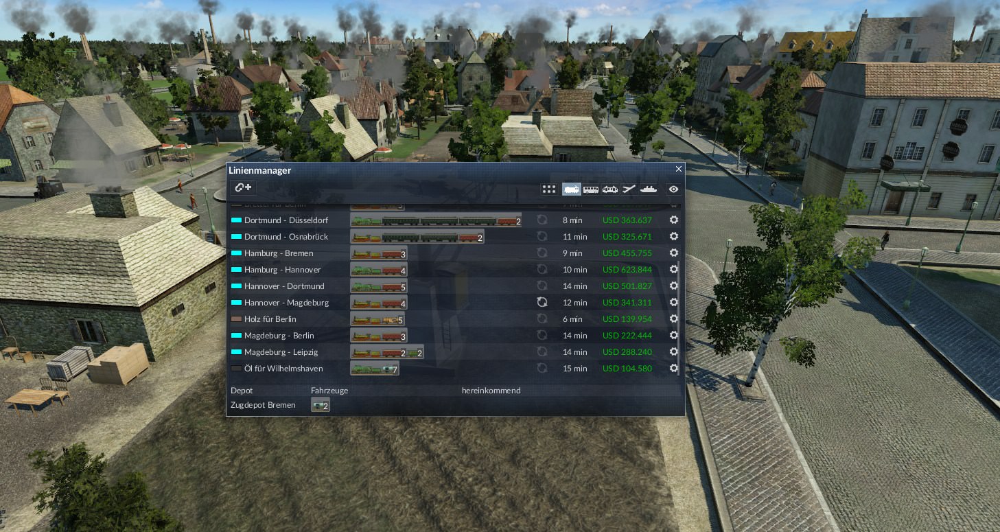Filter lines by train icon
The height and width of the screenshot is (532, 1000).
(572, 189)
